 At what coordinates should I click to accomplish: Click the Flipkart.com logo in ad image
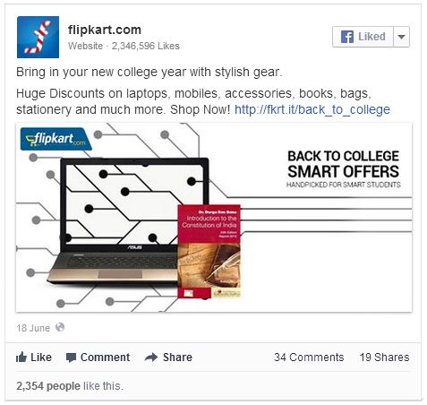56,139
